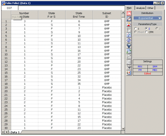Click the RRX settings link
This screenshot has height=136, width=166.
coord(140,67)
